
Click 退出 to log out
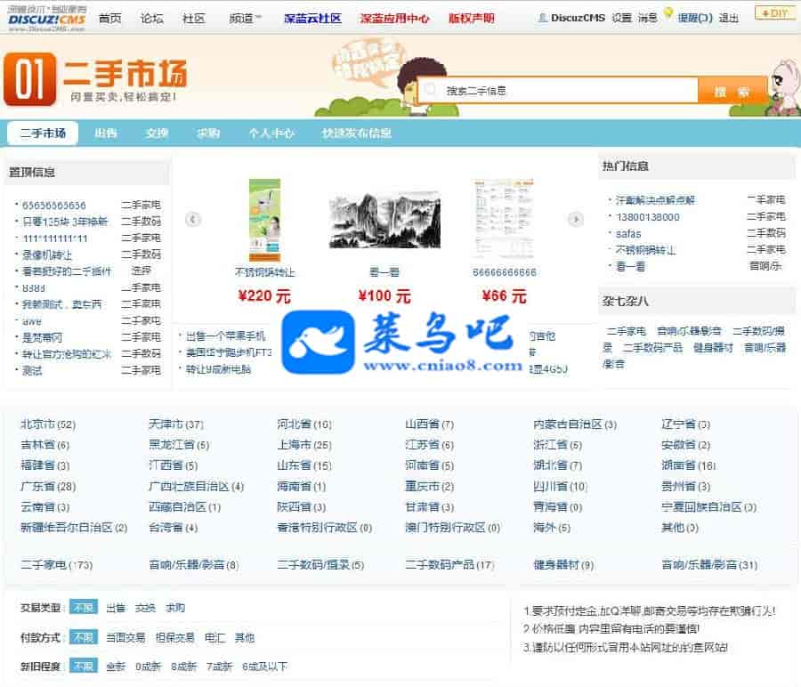click(728, 19)
